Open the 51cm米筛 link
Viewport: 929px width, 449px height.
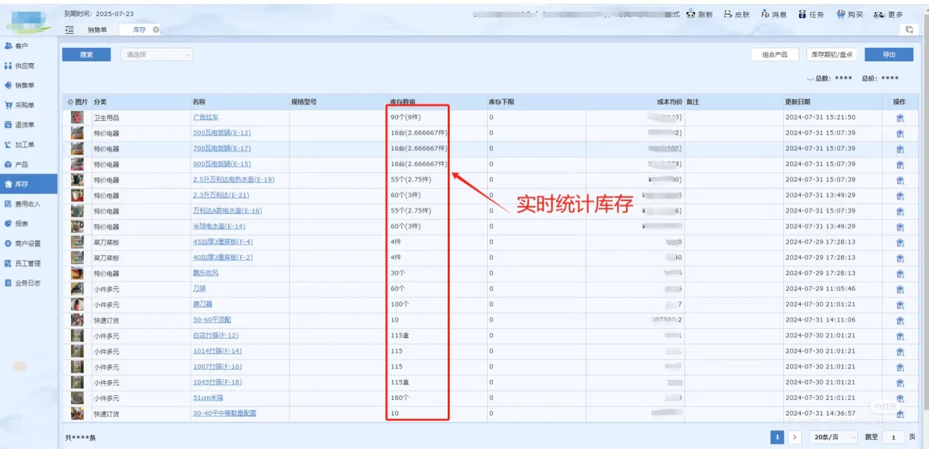pyautogui.click(x=208, y=397)
